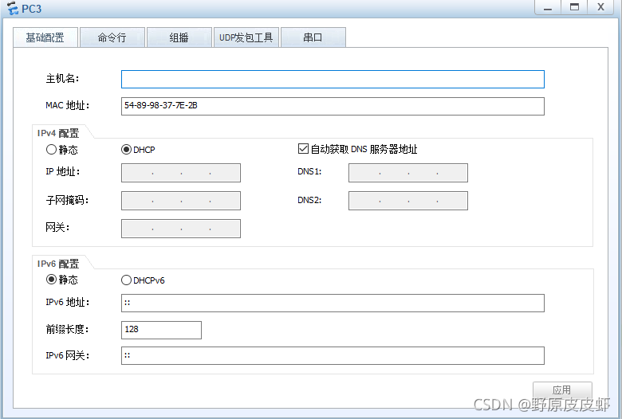The height and width of the screenshot is (419, 622).
Task: Uncheck 自动获取 DNS 服务器地址 checkbox
Action: pyautogui.click(x=303, y=149)
